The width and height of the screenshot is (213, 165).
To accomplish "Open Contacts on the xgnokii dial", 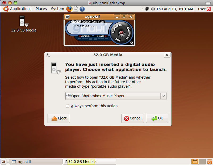I will pos(116,28).
